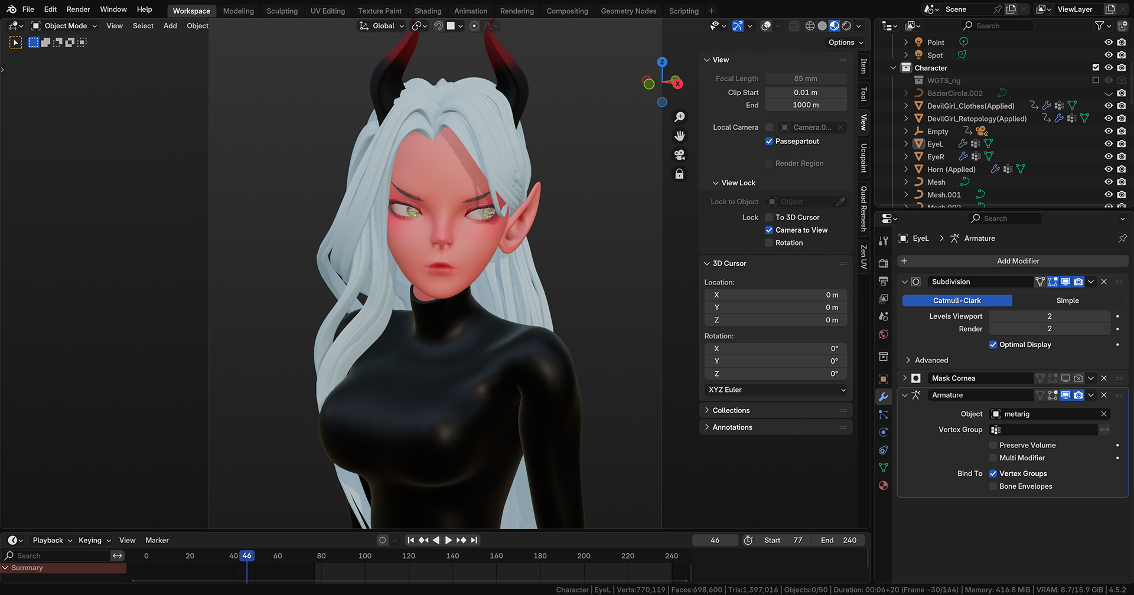Viewport: 1134px width, 595px height.
Task: Select Simple subdivision type
Action: 1067,301
